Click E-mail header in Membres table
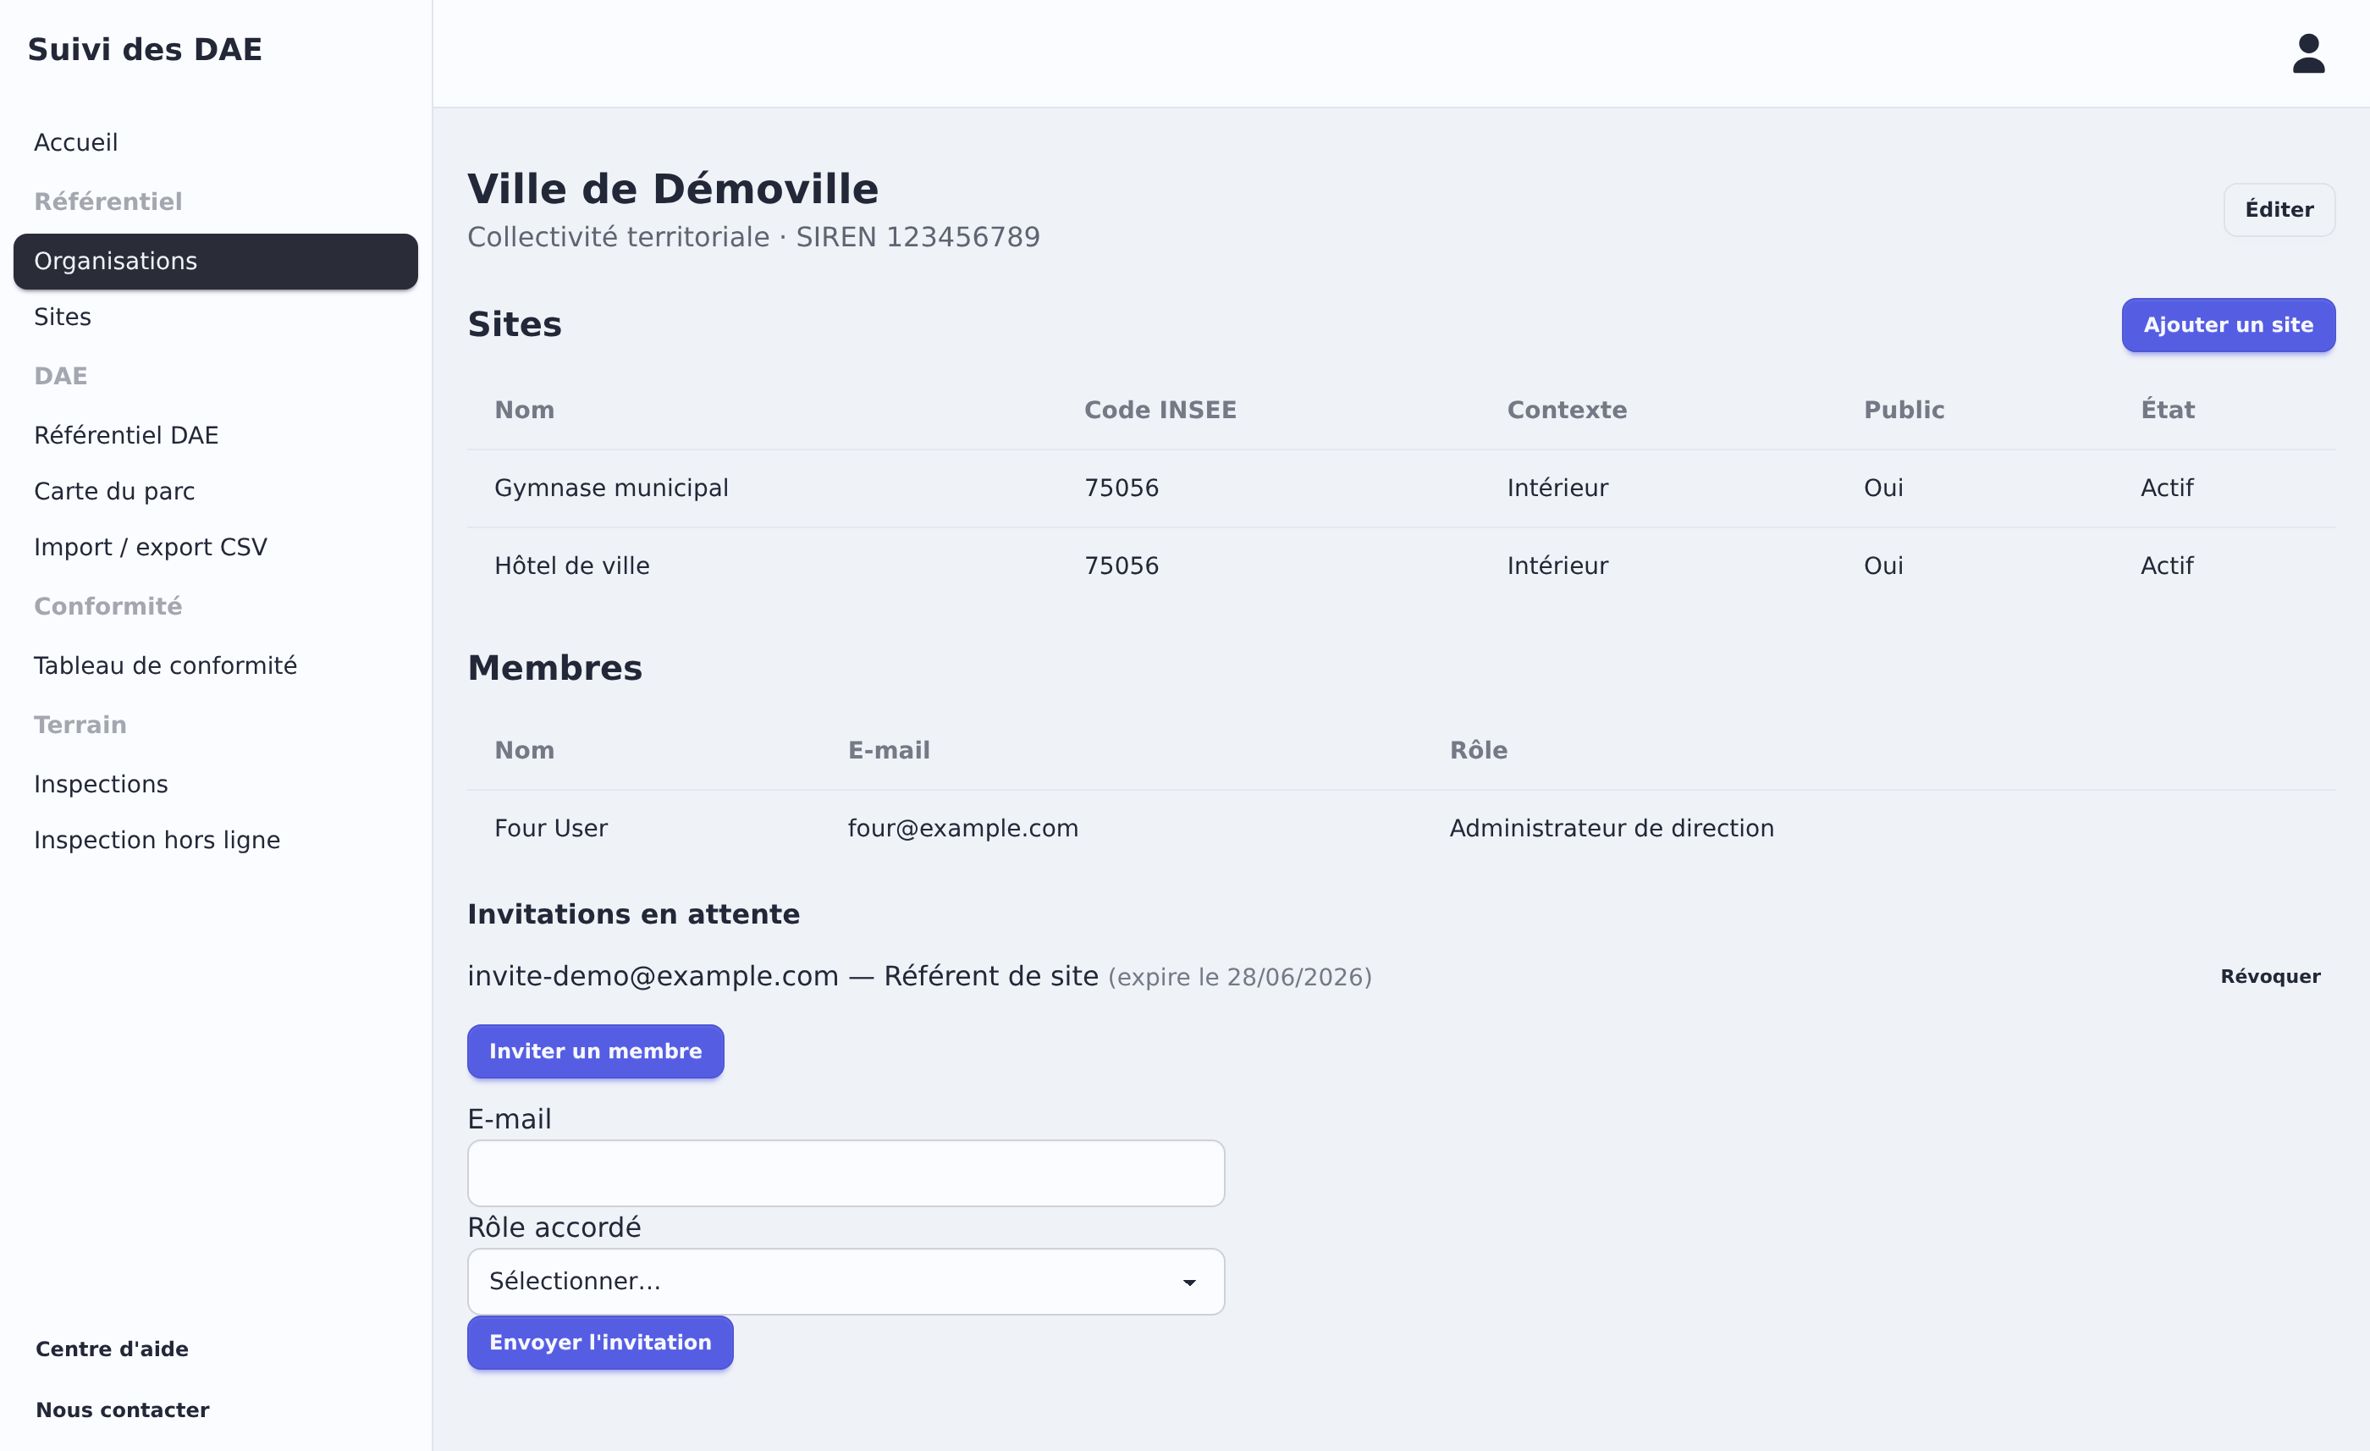 click(889, 751)
